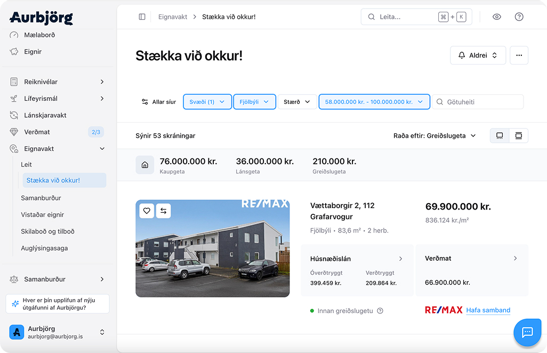Open the three-dots more options menu
The height and width of the screenshot is (353, 547).
pyautogui.click(x=519, y=55)
